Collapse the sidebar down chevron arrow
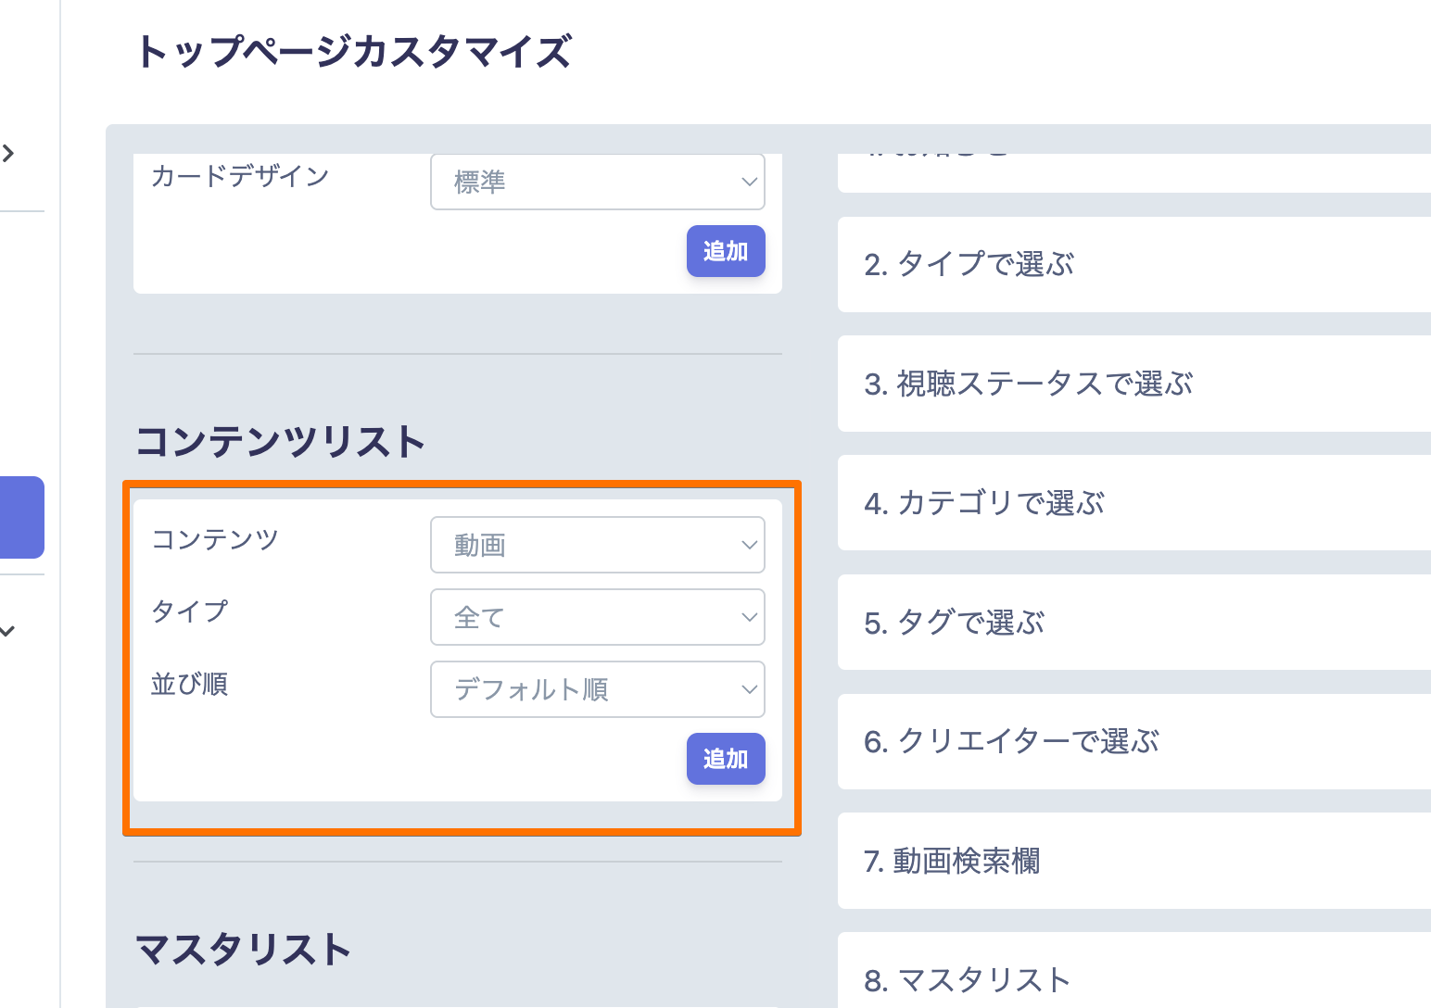1431x1008 pixels. pos(8,631)
